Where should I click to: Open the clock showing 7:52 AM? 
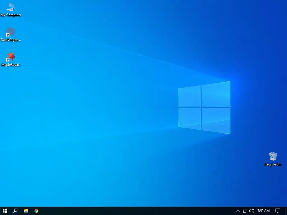point(263,211)
